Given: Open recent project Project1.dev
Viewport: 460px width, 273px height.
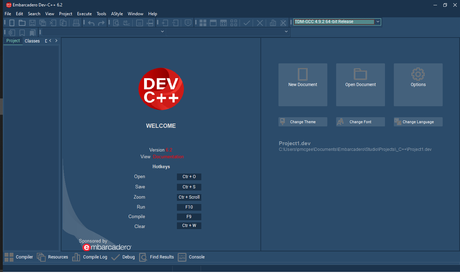Looking at the screenshot, I should tap(295, 143).
